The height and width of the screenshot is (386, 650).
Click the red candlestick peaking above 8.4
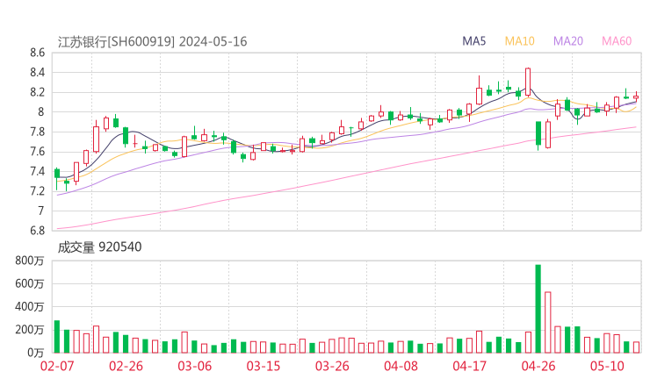point(528,82)
